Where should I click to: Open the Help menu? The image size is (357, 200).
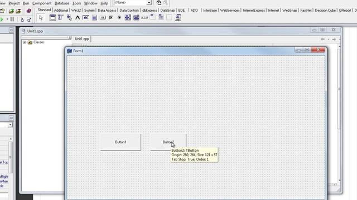click(104, 3)
